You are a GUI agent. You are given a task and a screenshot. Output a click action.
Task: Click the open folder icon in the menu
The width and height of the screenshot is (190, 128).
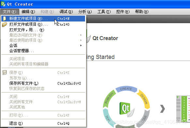click(x=5, y=24)
